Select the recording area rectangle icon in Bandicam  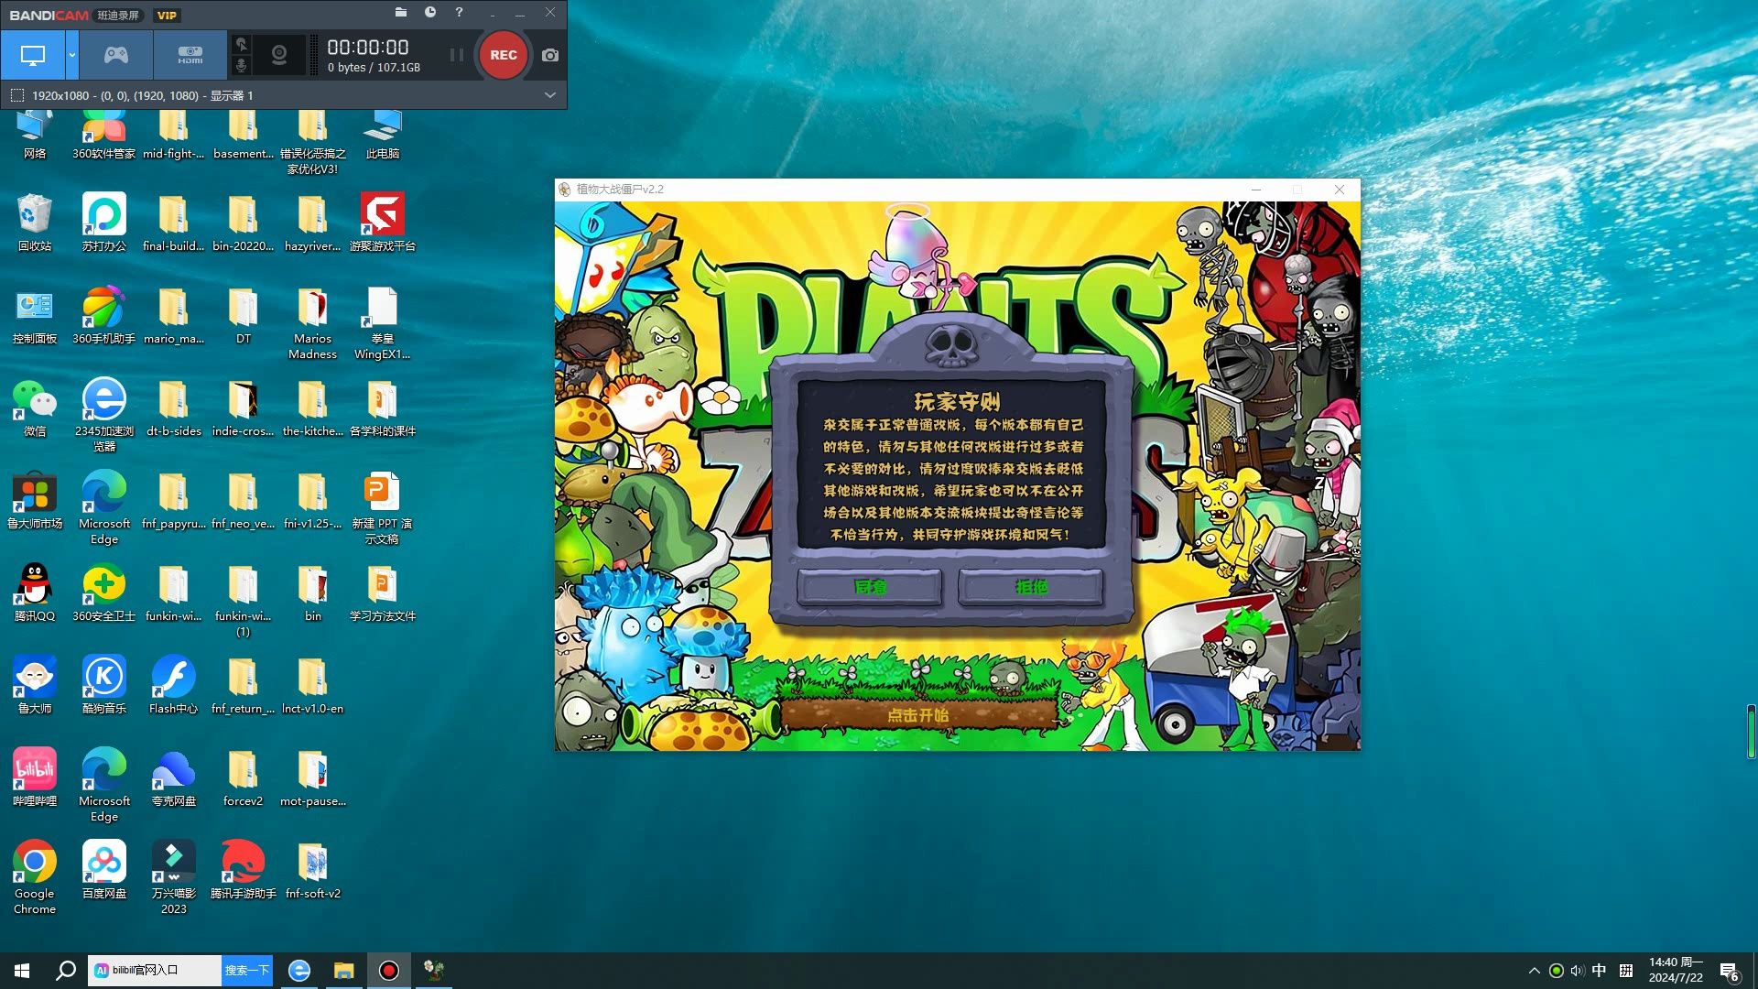point(17,95)
